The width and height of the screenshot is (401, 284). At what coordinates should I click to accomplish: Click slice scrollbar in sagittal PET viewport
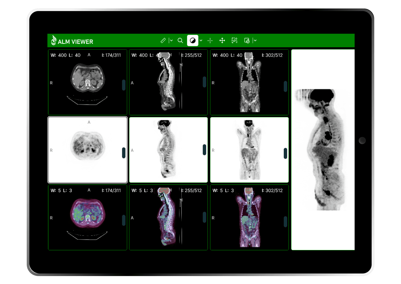coord(204,150)
